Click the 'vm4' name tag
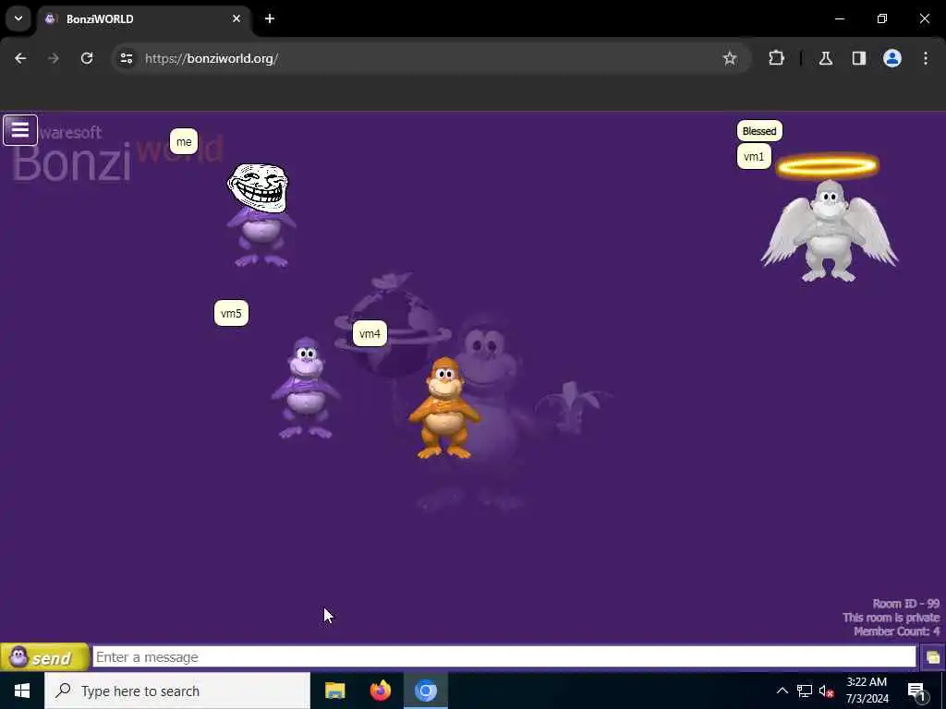The height and width of the screenshot is (709, 946). [x=370, y=333]
